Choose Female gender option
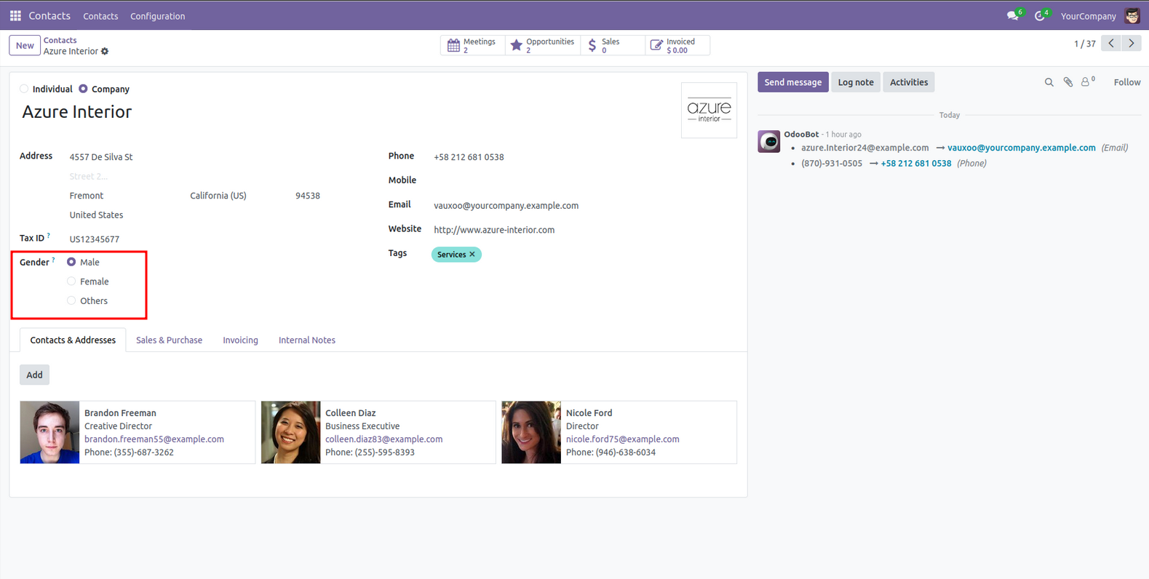This screenshot has width=1149, height=579. coord(71,281)
